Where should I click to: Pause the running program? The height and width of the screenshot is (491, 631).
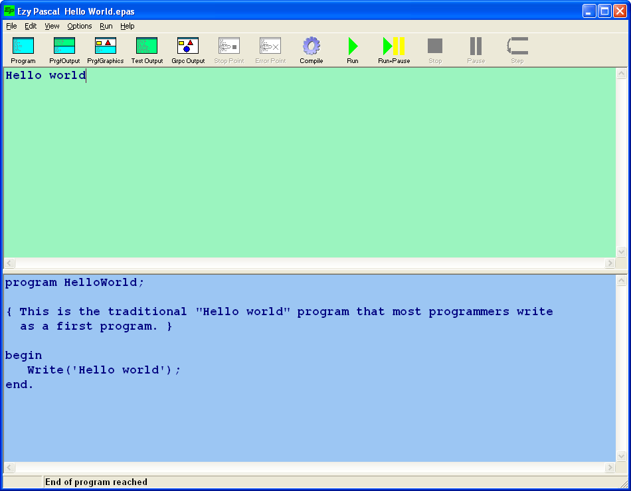tap(476, 45)
